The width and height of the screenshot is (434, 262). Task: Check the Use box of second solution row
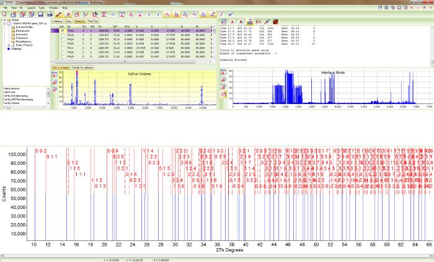coord(63,35)
